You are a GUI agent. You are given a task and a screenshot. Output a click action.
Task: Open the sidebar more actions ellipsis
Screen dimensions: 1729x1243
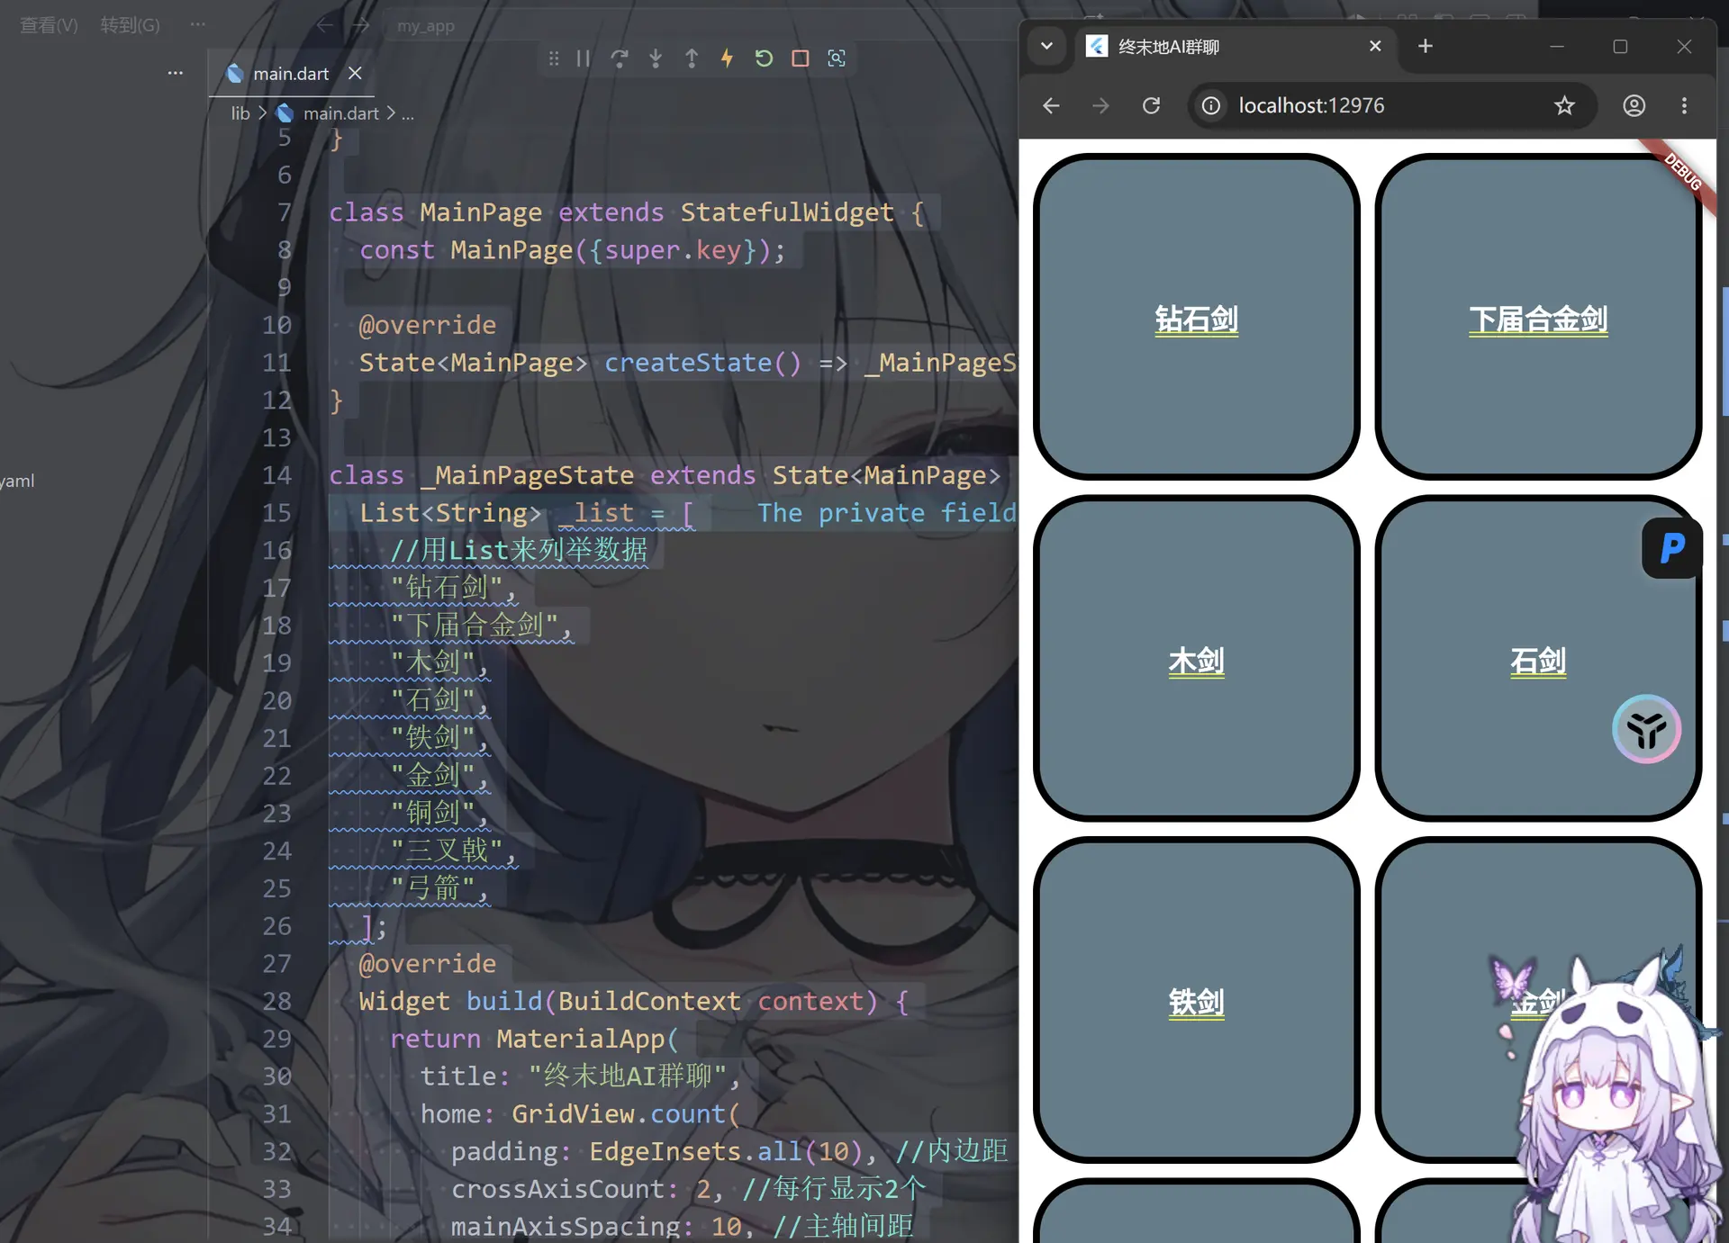176,73
